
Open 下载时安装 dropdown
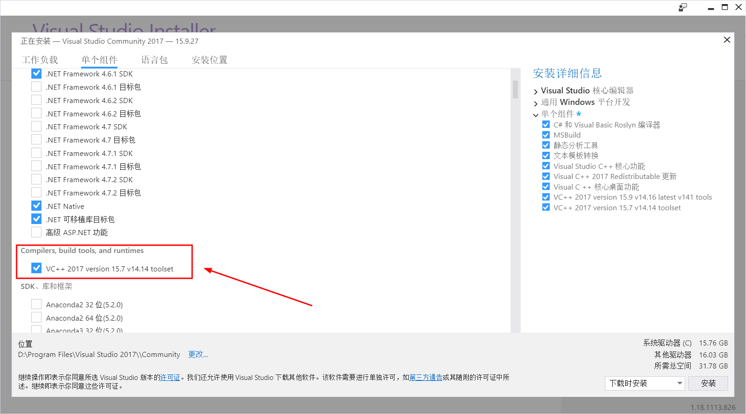point(645,383)
